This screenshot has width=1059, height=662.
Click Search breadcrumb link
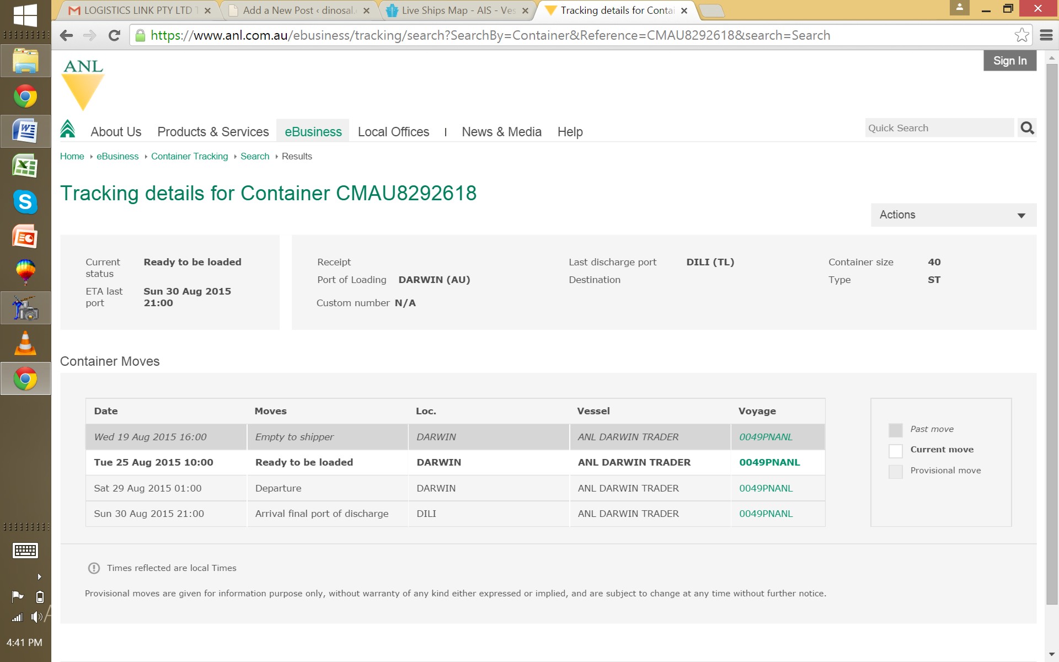coord(255,157)
